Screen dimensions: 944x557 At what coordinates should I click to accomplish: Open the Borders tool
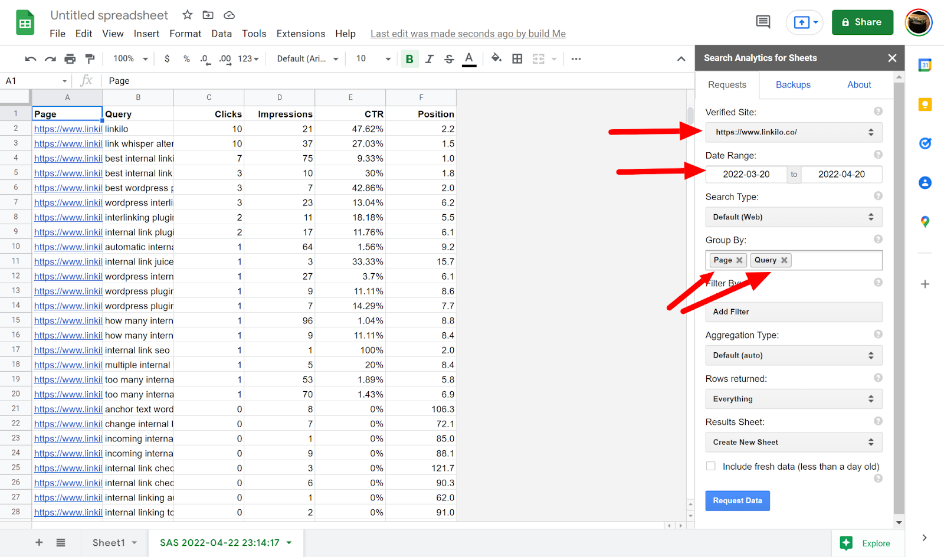517,59
